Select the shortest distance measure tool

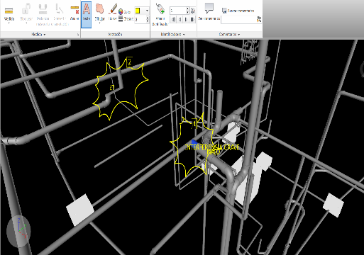(x=43, y=14)
